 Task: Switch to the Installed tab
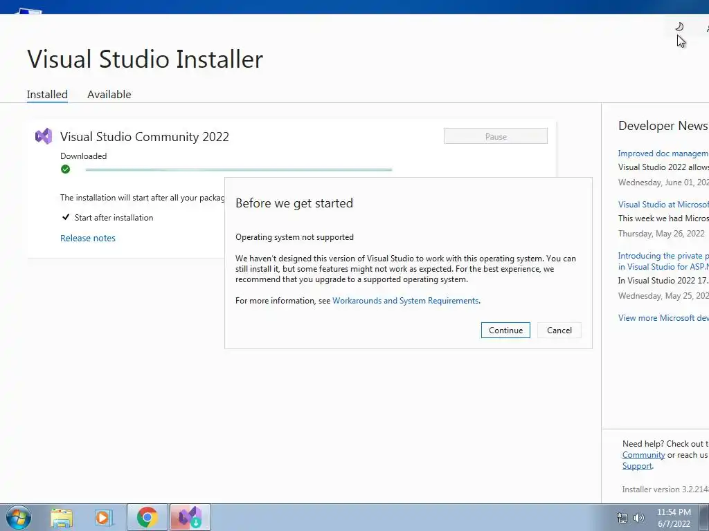pyautogui.click(x=47, y=94)
